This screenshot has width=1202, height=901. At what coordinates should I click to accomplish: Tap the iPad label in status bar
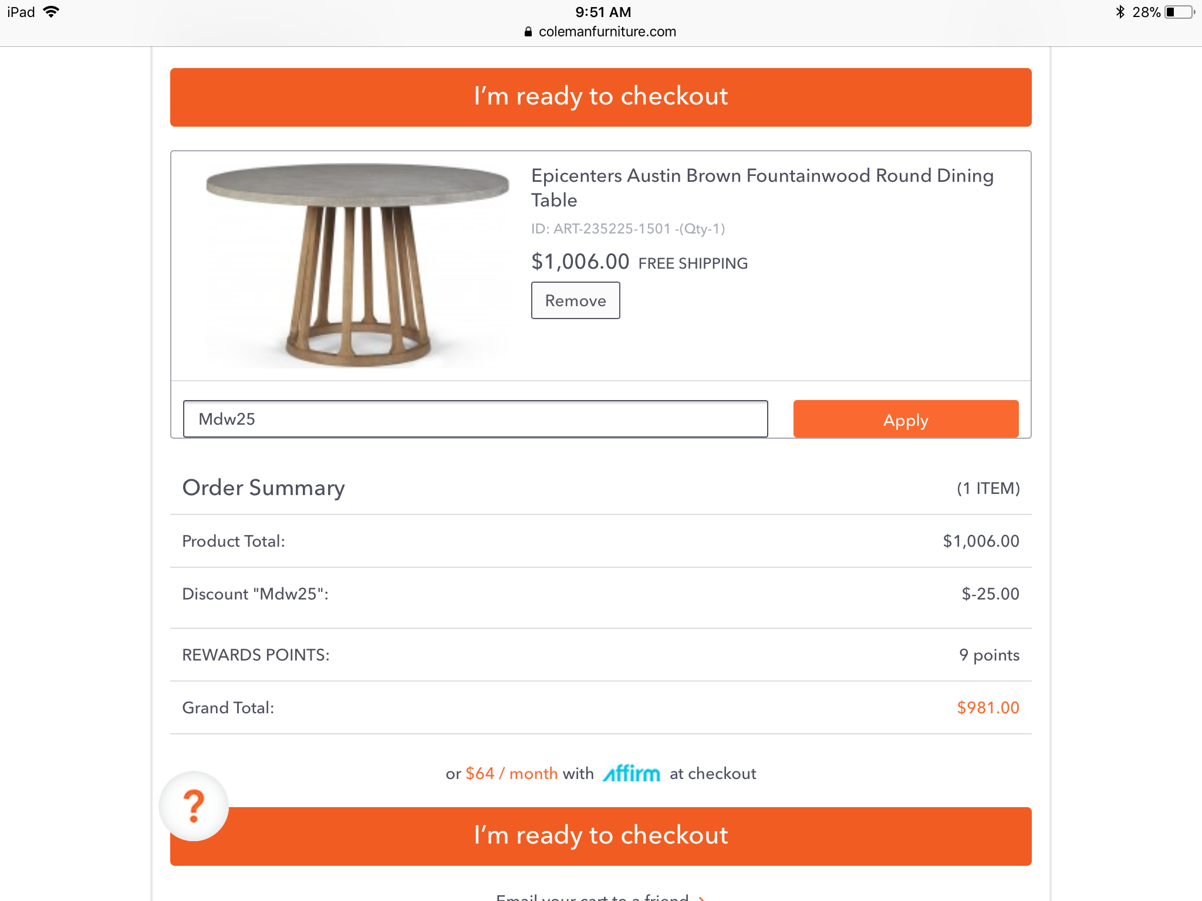(20, 11)
